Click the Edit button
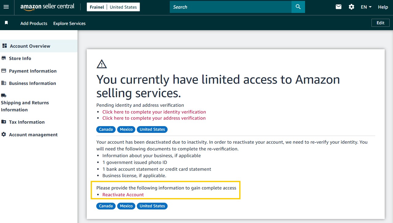The height and width of the screenshot is (223, 393). 380,23
